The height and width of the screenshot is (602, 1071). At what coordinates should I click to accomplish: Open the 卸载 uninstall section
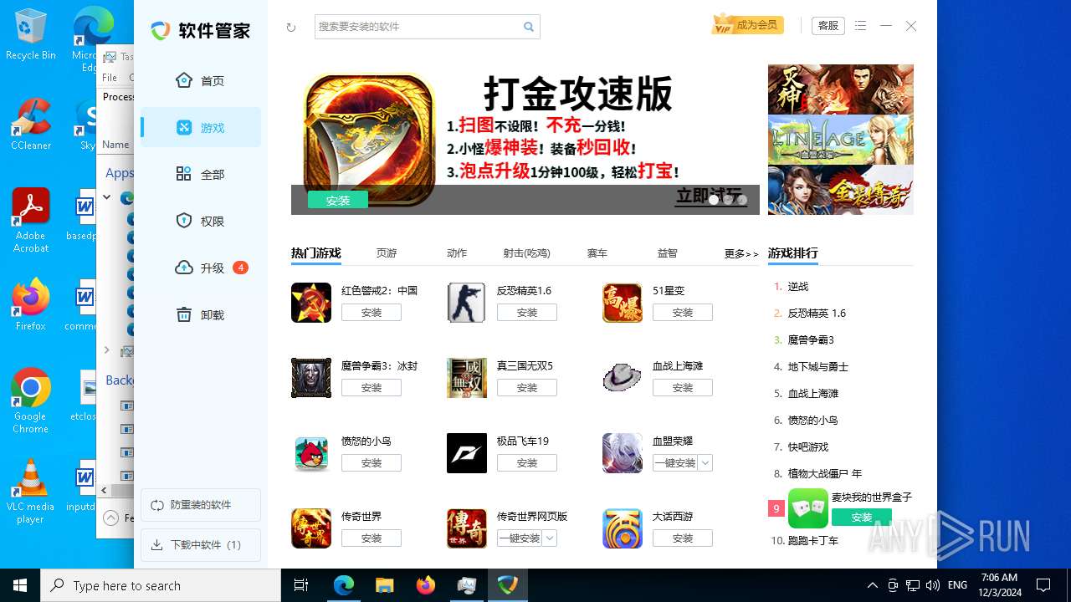tap(201, 315)
